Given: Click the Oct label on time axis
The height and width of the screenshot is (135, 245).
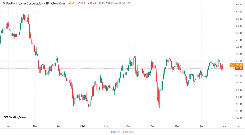Looking at the screenshot, I should click(8, 126).
